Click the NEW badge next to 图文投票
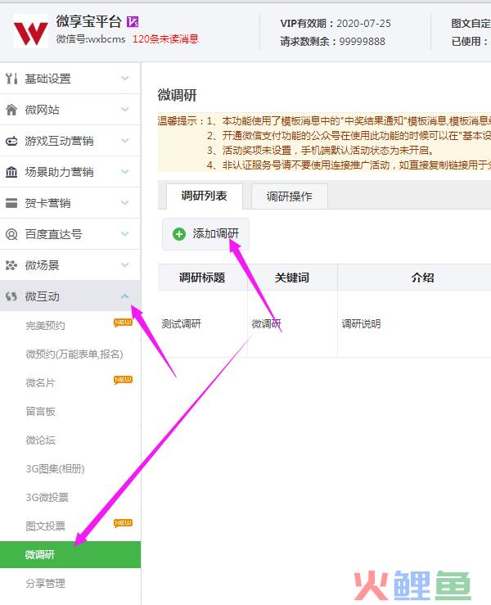Screen dimensions: 491x605 tap(123, 523)
